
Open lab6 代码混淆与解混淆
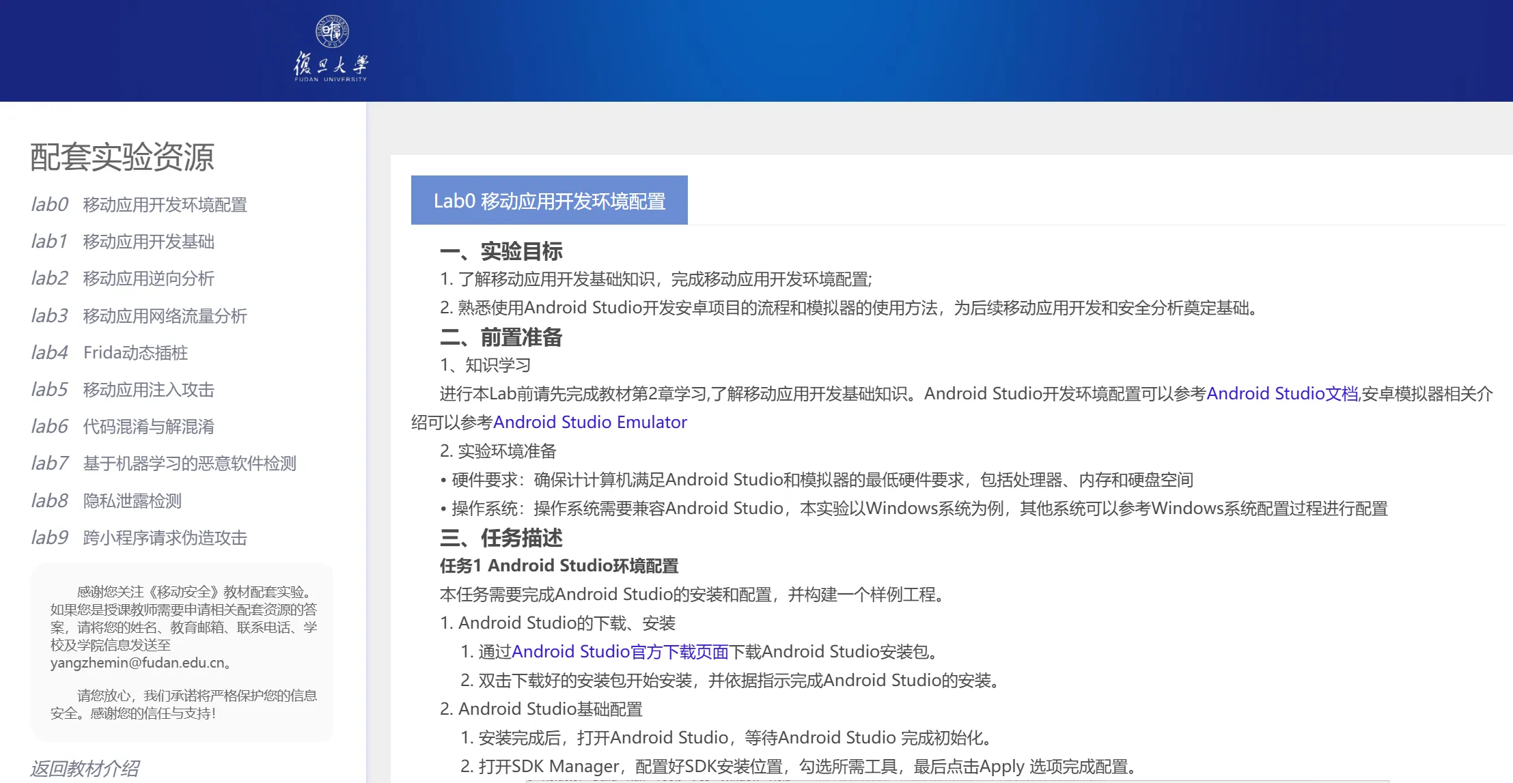coord(122,426)
